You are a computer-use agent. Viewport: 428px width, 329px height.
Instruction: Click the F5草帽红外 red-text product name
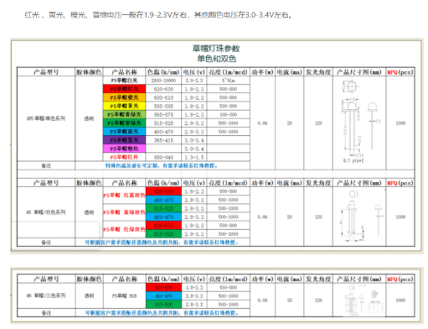pyautogui.click(x=124, y=157)
